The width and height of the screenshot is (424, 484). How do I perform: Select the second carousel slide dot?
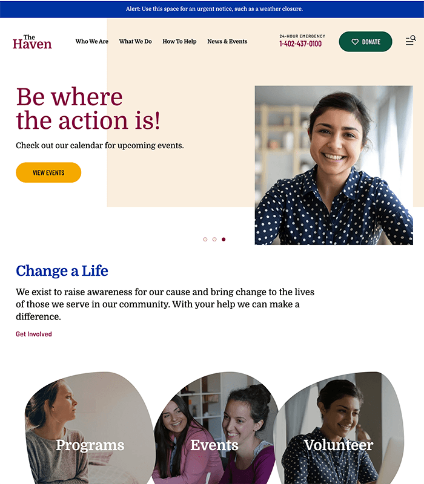click(x=214, y=239)
